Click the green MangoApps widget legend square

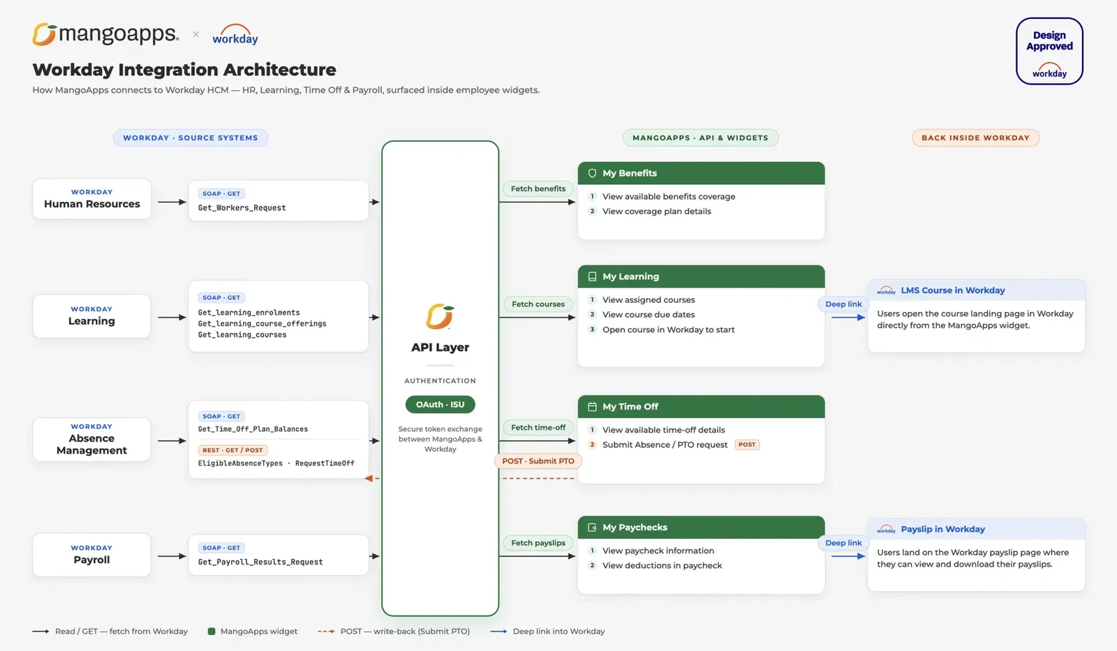[211, 631]
